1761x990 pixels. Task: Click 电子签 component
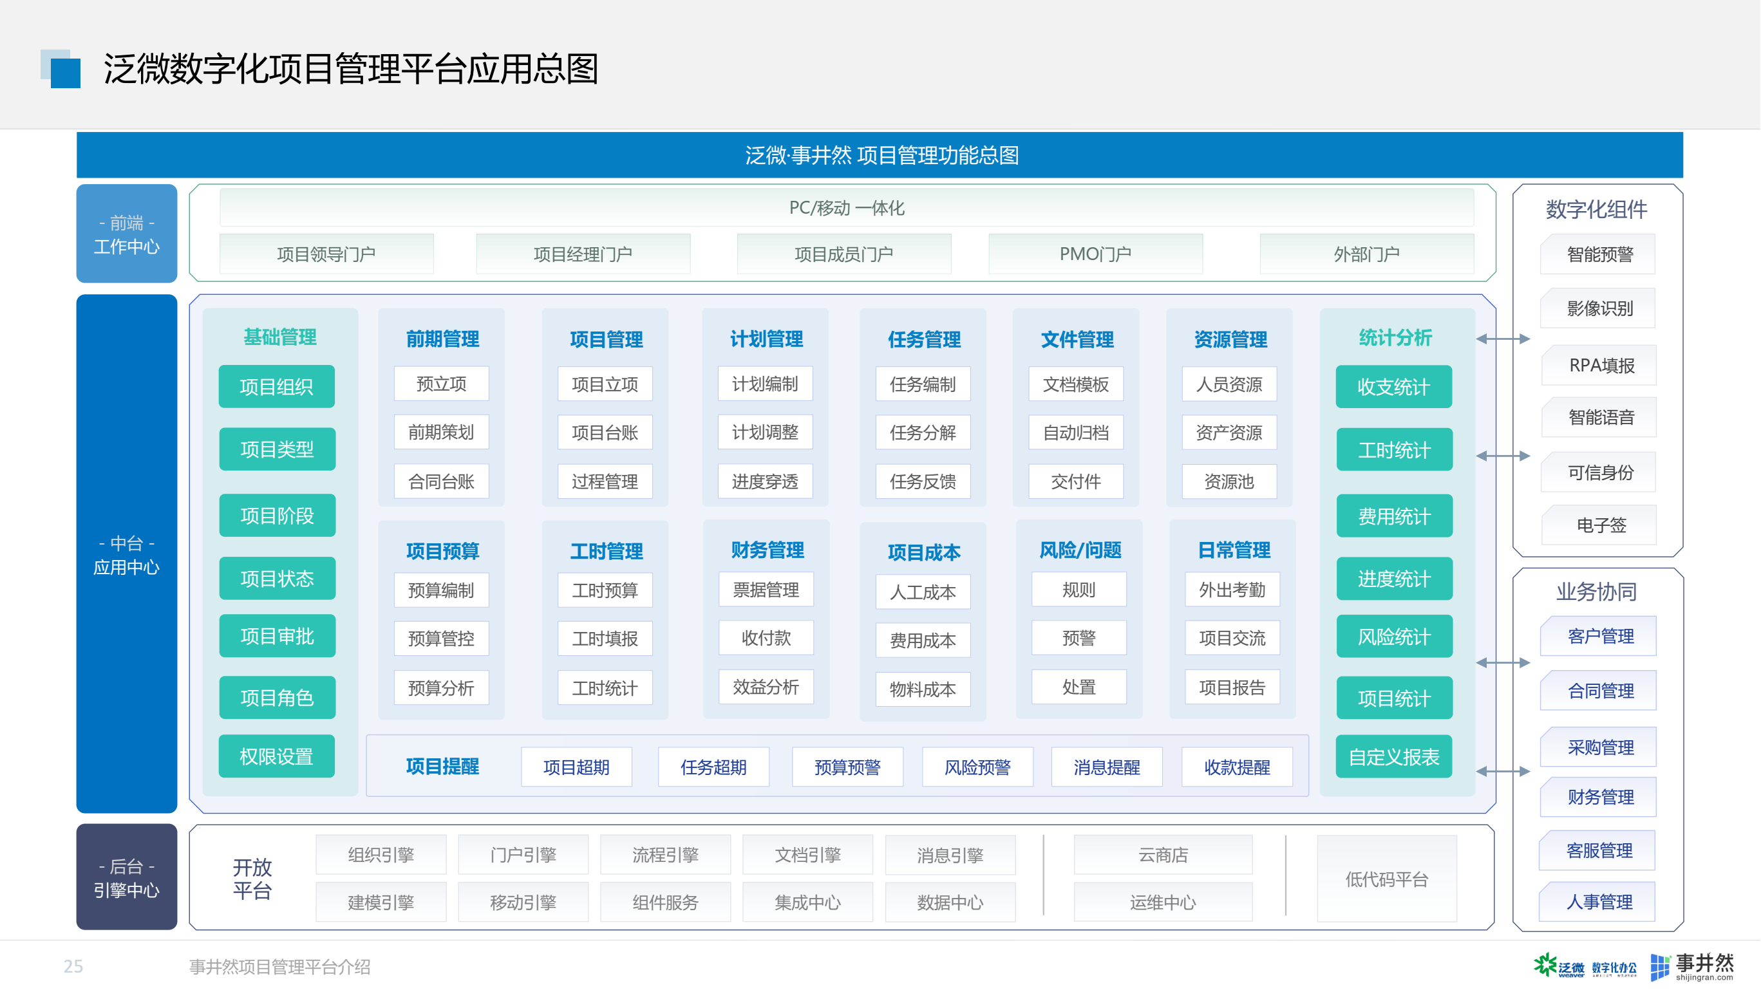click(1599, 525)
